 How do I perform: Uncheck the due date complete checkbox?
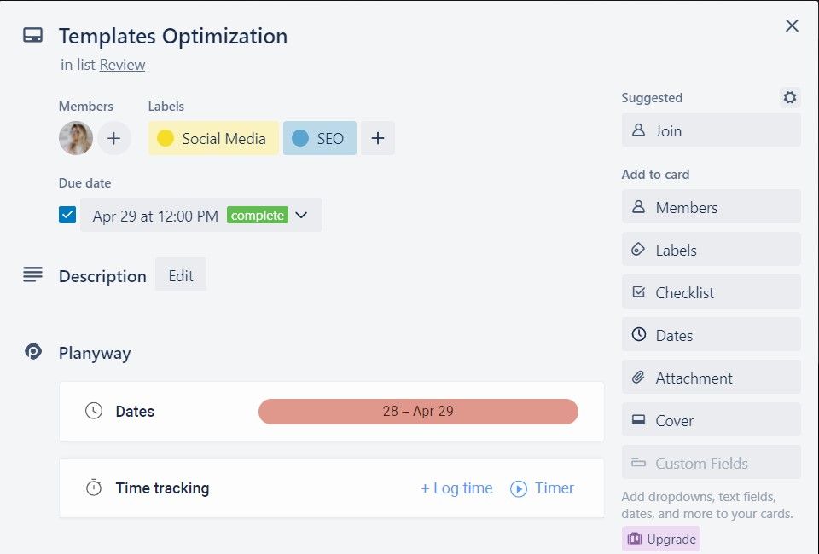click(x=67, y=215)
